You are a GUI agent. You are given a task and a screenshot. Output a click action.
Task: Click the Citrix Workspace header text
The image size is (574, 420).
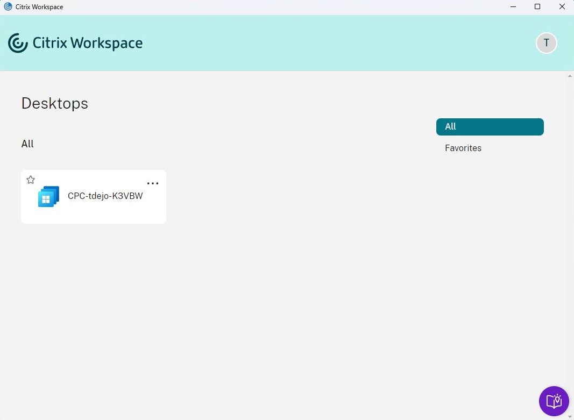(x=87, y=43)
